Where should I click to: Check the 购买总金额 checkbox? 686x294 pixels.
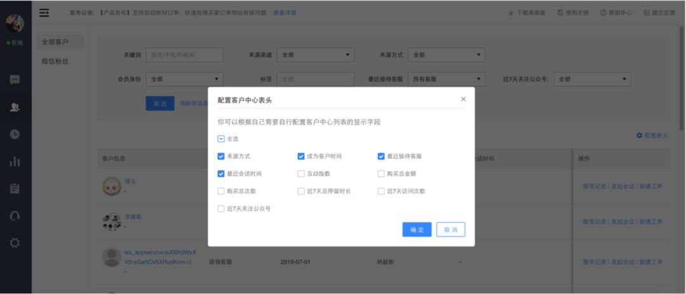pos(381,174)
